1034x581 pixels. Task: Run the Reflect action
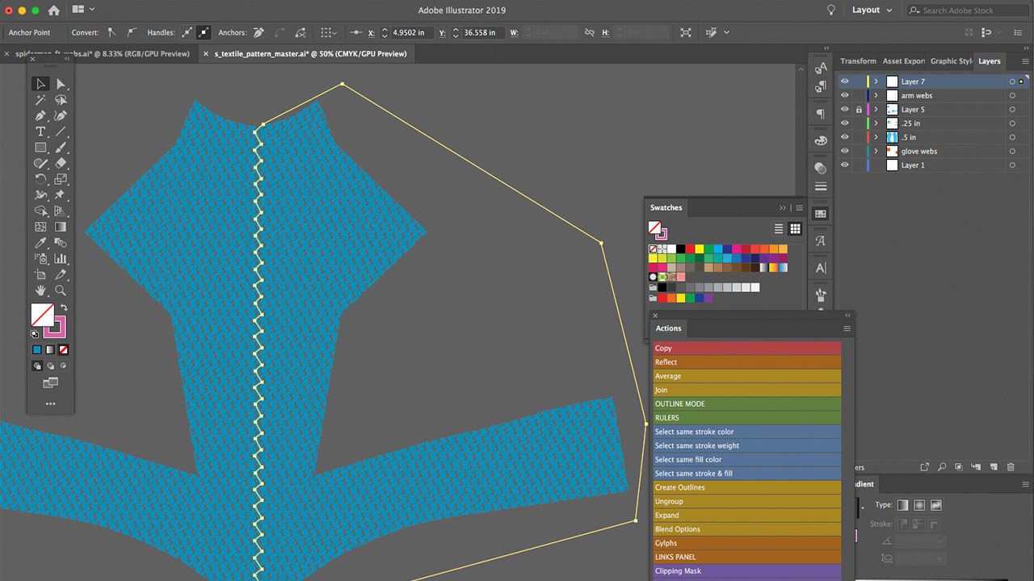[747, 362]
